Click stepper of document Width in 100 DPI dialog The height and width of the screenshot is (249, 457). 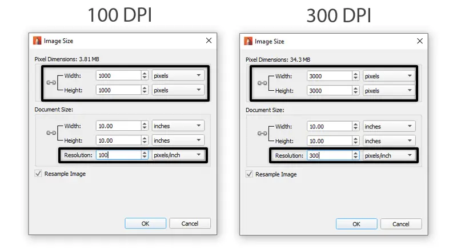click(145, 126)
